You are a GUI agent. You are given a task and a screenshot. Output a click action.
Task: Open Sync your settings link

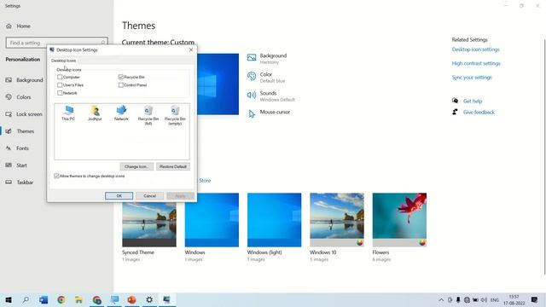[472, 78]
